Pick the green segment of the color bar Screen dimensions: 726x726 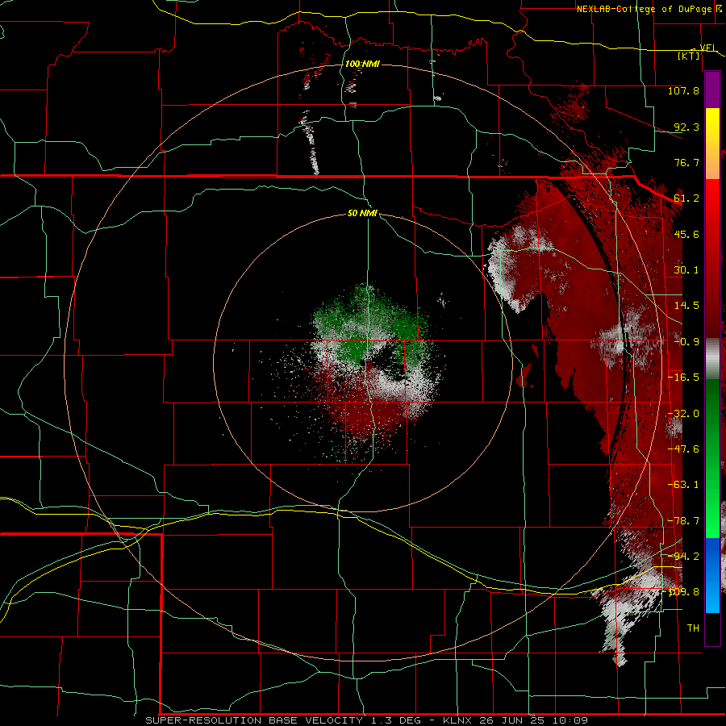712,458
